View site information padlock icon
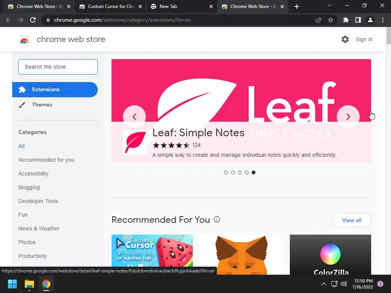The width and height of the screenshot is (391, 293). click(x=48, y=20)
